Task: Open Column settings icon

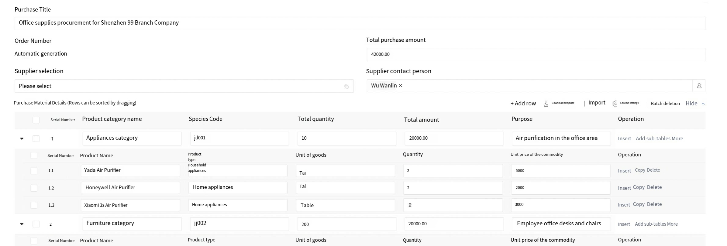Action: [615, 104]
